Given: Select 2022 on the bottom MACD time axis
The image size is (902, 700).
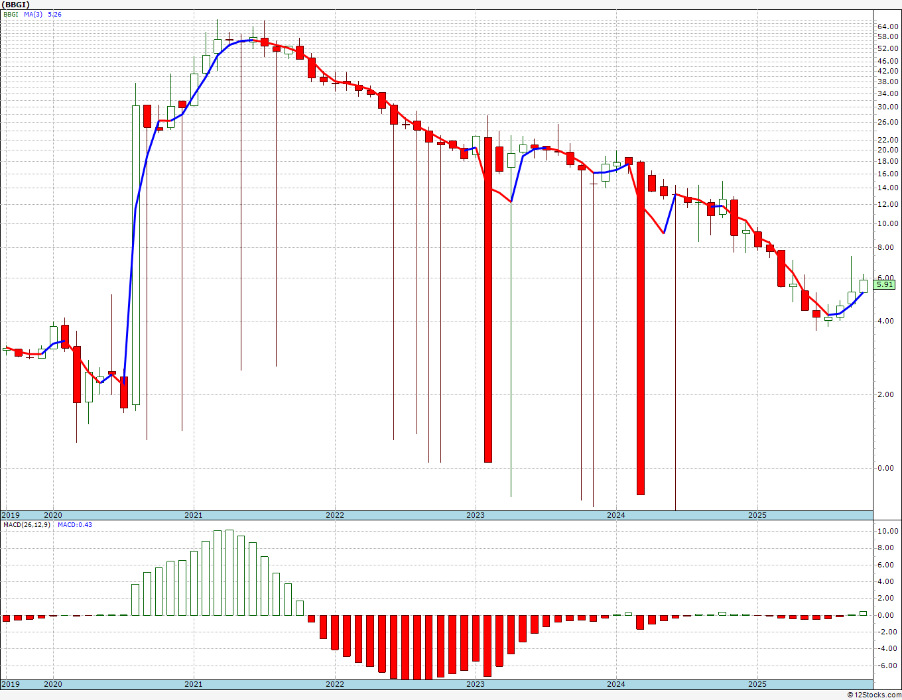Looking at the screenshot, I should tap(335, 684).
